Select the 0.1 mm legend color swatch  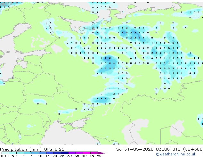[5, 153]
